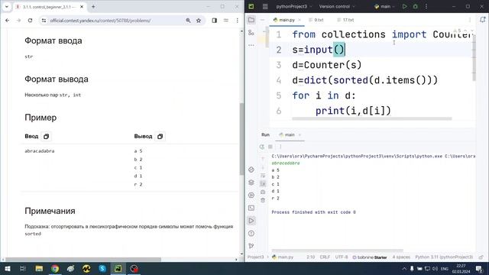Close the control_beginner Chrome tab
The width and height of the screenshot is (489, 275).
[x=82, y=7]
